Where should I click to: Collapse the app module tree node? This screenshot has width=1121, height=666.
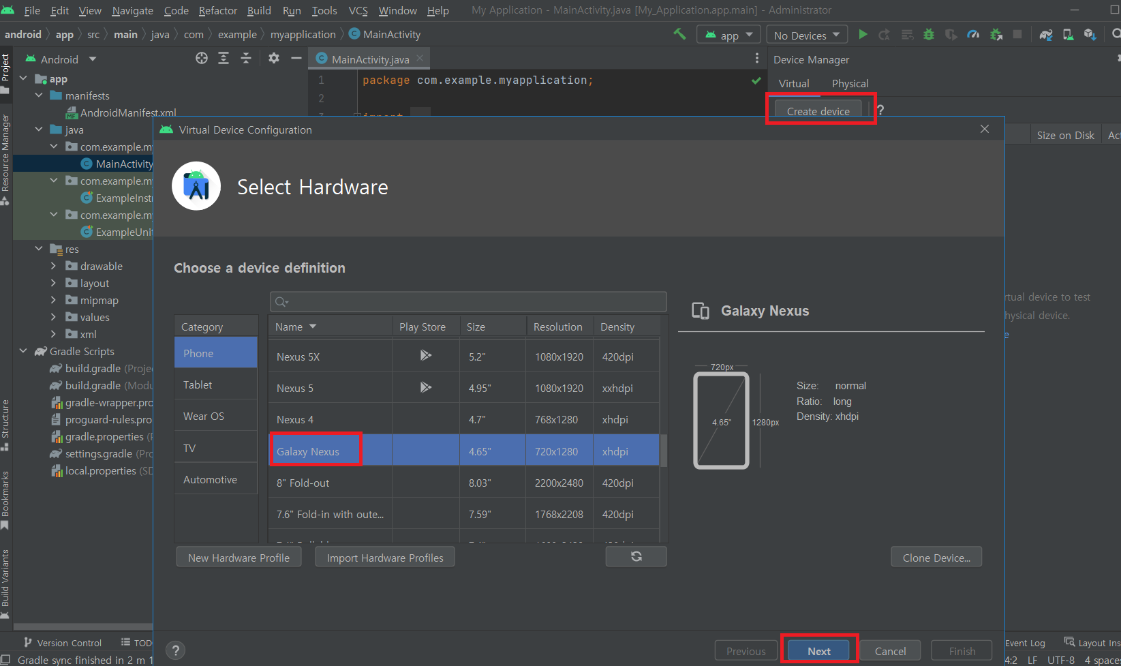point(24,78)
